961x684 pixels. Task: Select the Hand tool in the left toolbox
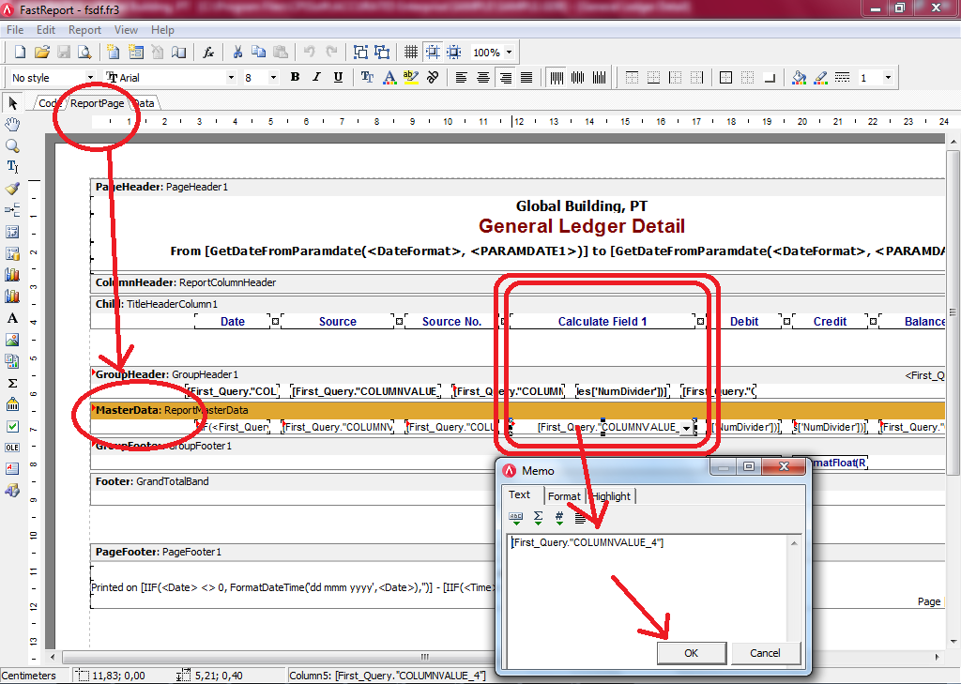pyautogui.click(x=12, y=124)
